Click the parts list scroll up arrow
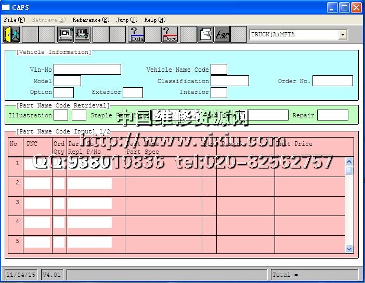Viewport: 365px width, 283px height. [x=349, y=162]
